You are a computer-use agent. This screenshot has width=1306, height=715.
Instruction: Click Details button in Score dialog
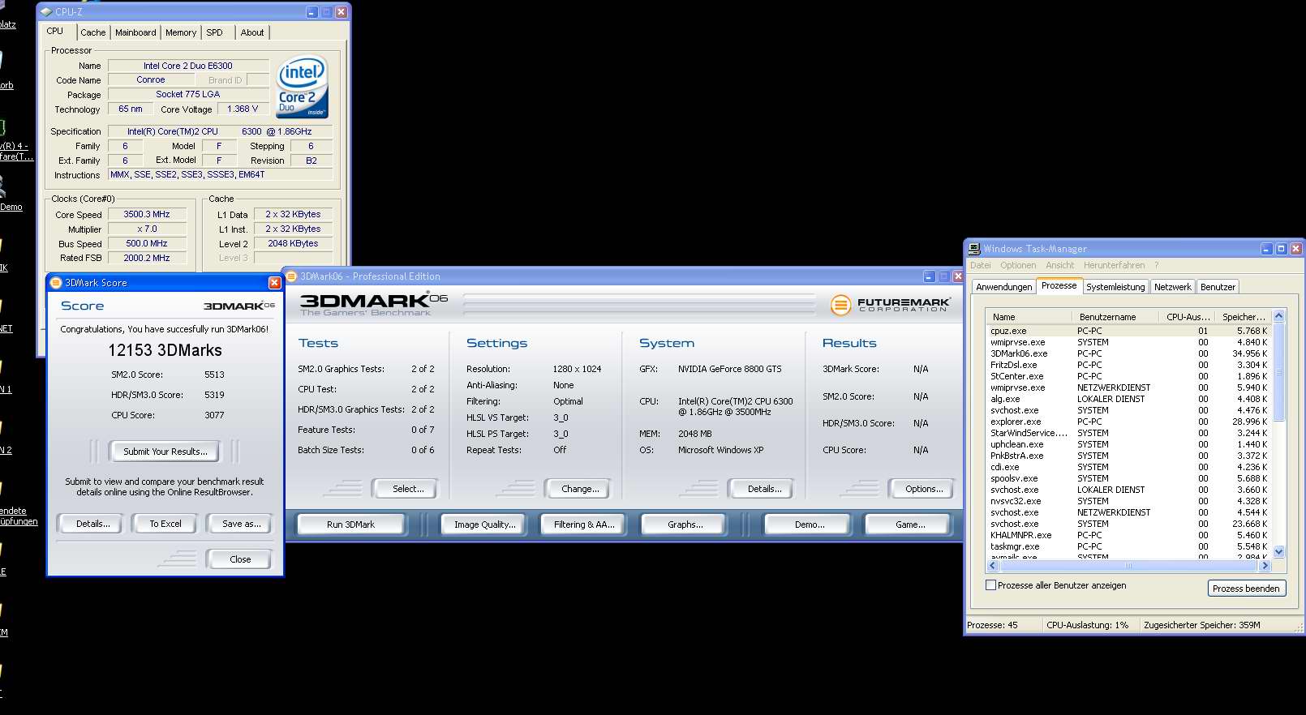tap(93, 524)
